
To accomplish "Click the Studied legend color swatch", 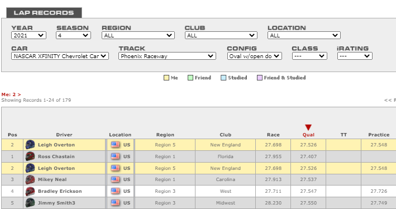I will (x=223, y=78).
